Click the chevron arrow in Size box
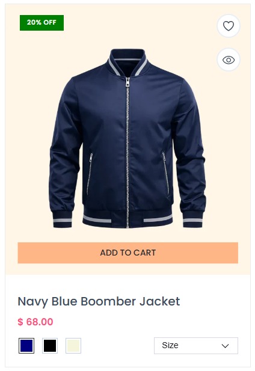This screenshot has height=371, width=255. [x=225, y=346]
